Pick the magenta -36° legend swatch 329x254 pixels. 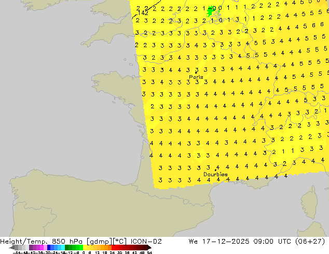[42, 247]
